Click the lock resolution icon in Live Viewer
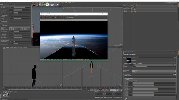Viewport: 179px width, 100px height. tap(53, 17)
